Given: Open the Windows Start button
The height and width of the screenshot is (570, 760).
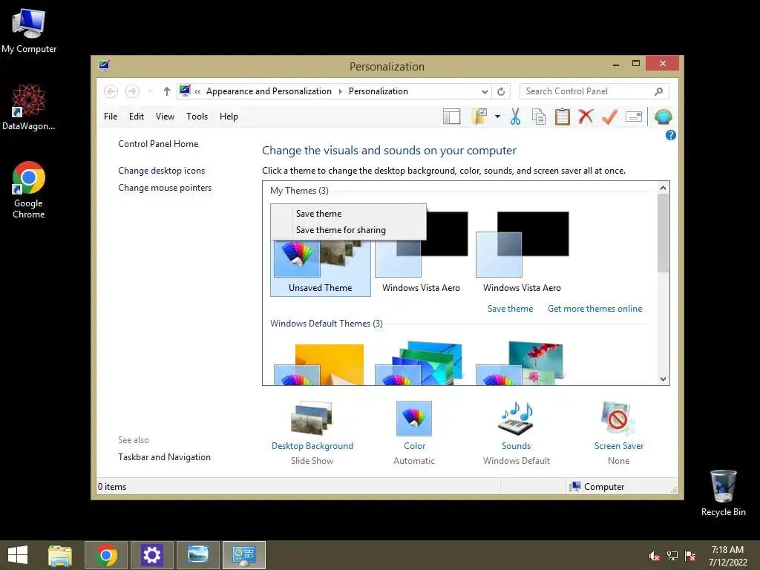Looking at the screenshot, I should pyautogui.click(x=18, y=555).
